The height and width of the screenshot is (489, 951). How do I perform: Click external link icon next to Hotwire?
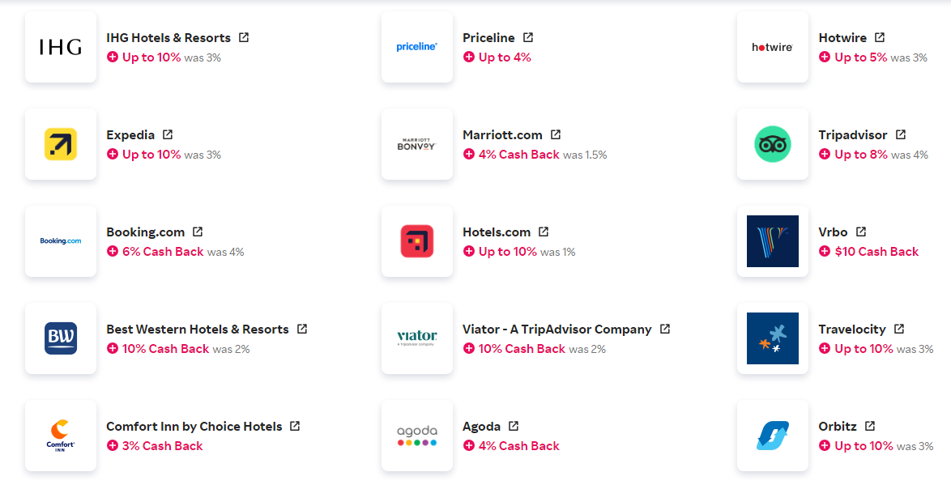click(x=880, y=37)
